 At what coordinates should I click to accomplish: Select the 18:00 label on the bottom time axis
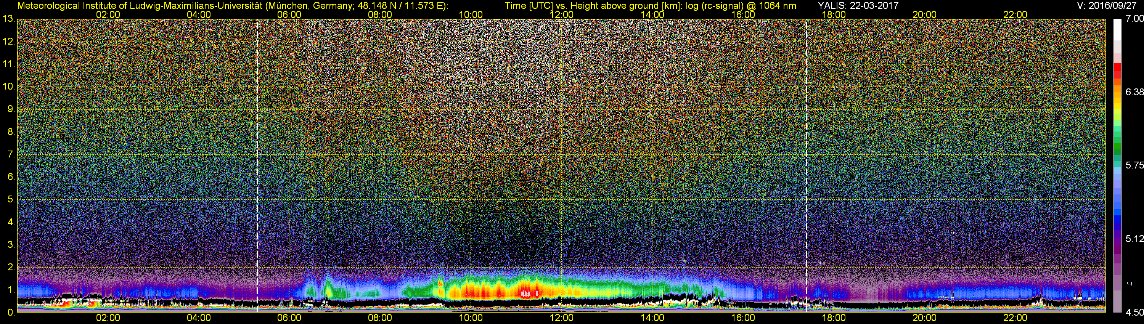pyautogui.click(x=834, y=318)
